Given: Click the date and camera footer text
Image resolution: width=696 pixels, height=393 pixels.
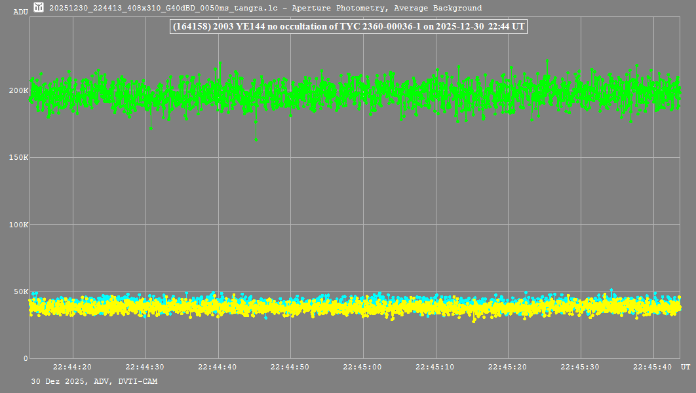Looking at the screenshot, I should tap(94, 381).
